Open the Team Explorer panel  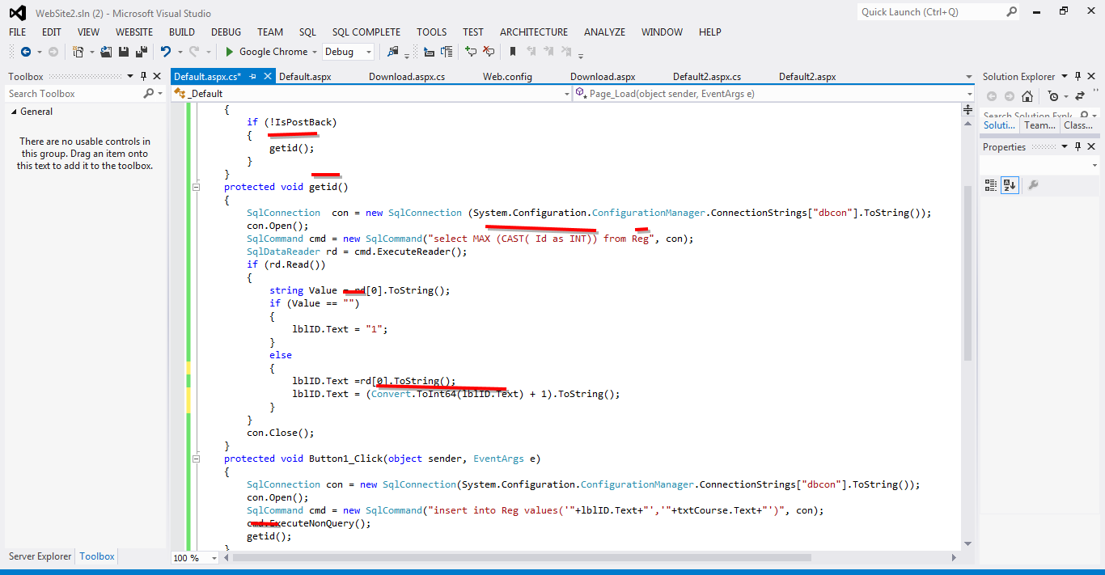coord(1040,125)
